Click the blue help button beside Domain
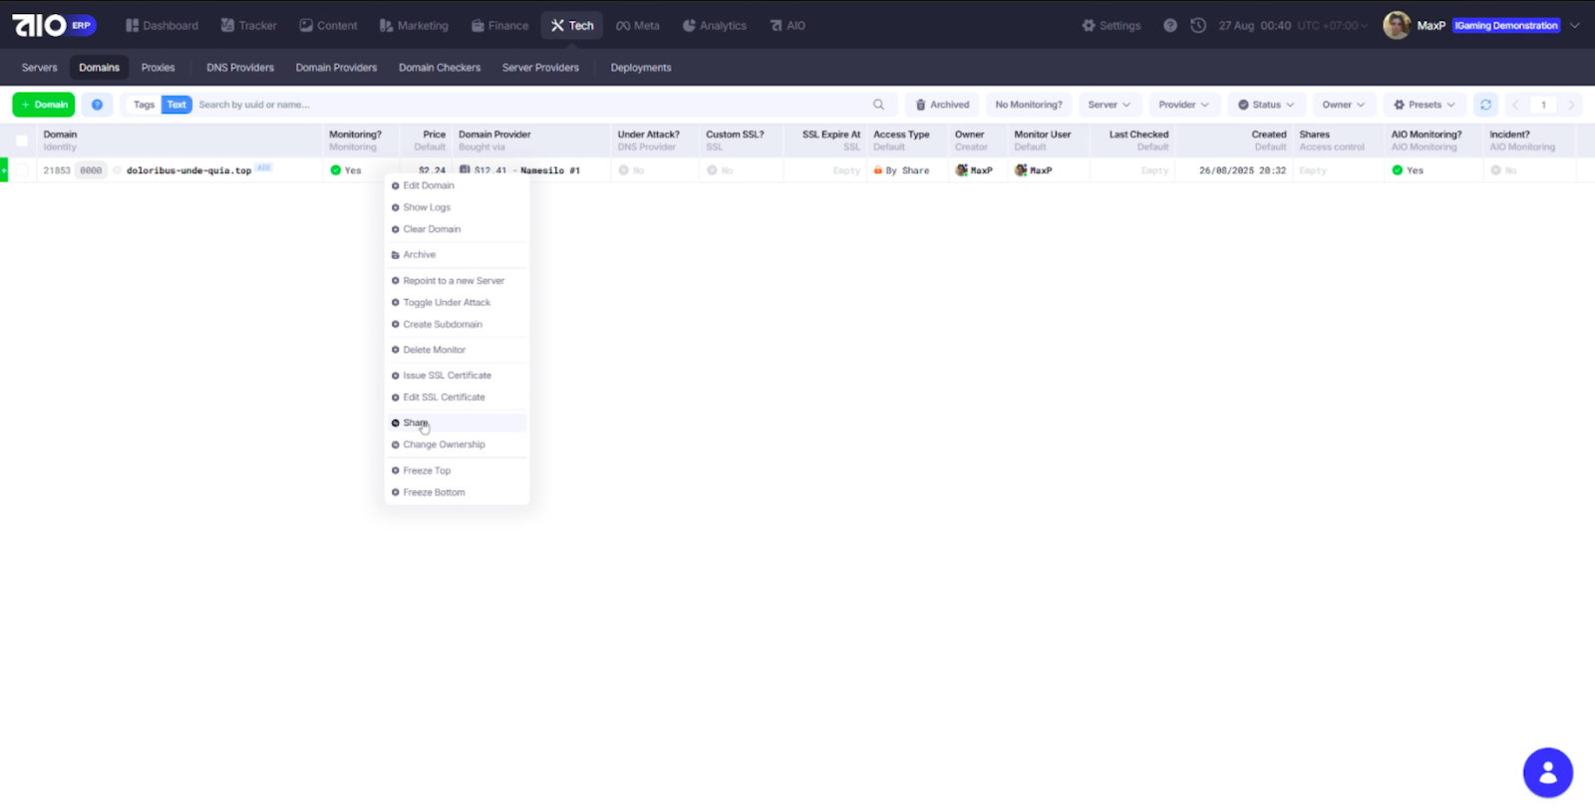 click(97, 105)
